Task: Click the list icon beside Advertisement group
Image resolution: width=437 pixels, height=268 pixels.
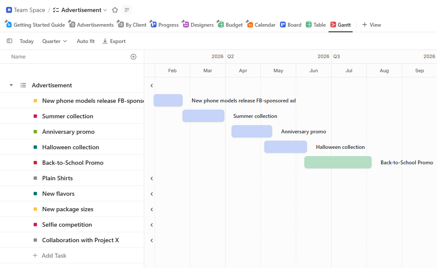Action: click(x=23, y=85)
